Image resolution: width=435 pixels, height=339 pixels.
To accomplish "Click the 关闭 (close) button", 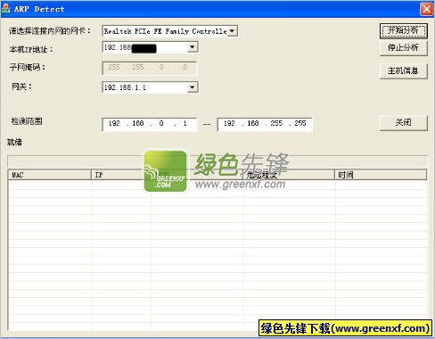I will coord(404,122).
